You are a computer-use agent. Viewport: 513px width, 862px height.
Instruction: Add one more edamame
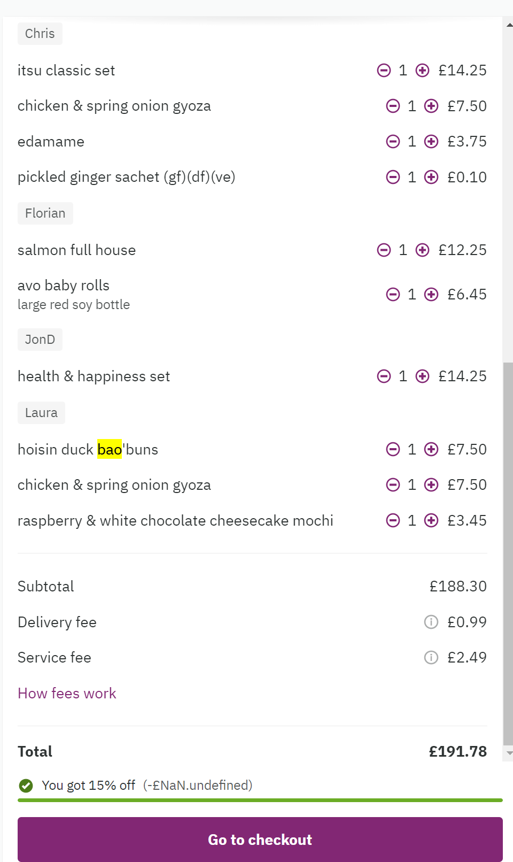pyautogui.click(x=431, y=142)
